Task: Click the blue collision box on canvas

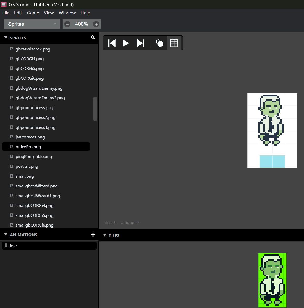Action: [x=272, y=162]
